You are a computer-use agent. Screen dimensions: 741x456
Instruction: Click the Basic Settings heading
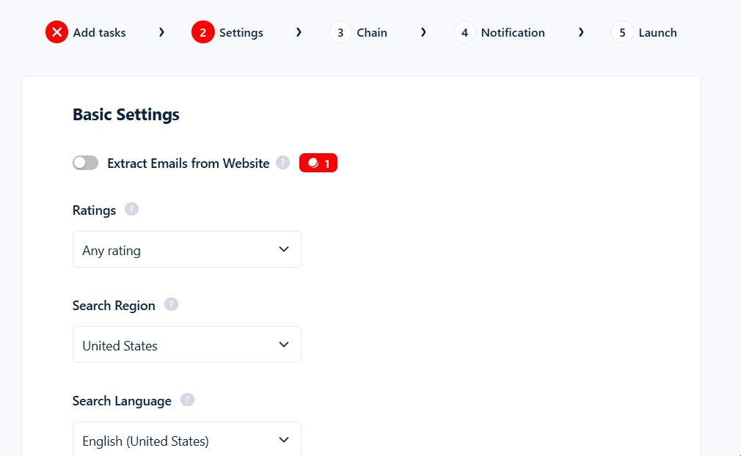coord(126,114)
